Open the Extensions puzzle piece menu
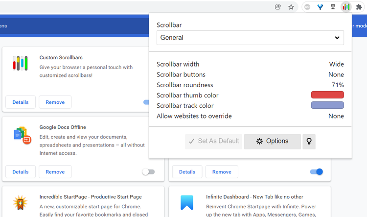This screenshot has width=367, height=217. click(x=359, y=7)
